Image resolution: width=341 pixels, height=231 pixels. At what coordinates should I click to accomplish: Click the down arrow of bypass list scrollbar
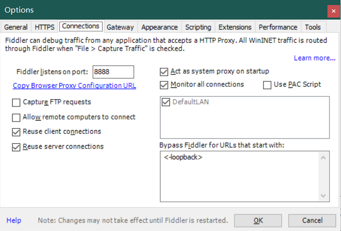[324, 196]
